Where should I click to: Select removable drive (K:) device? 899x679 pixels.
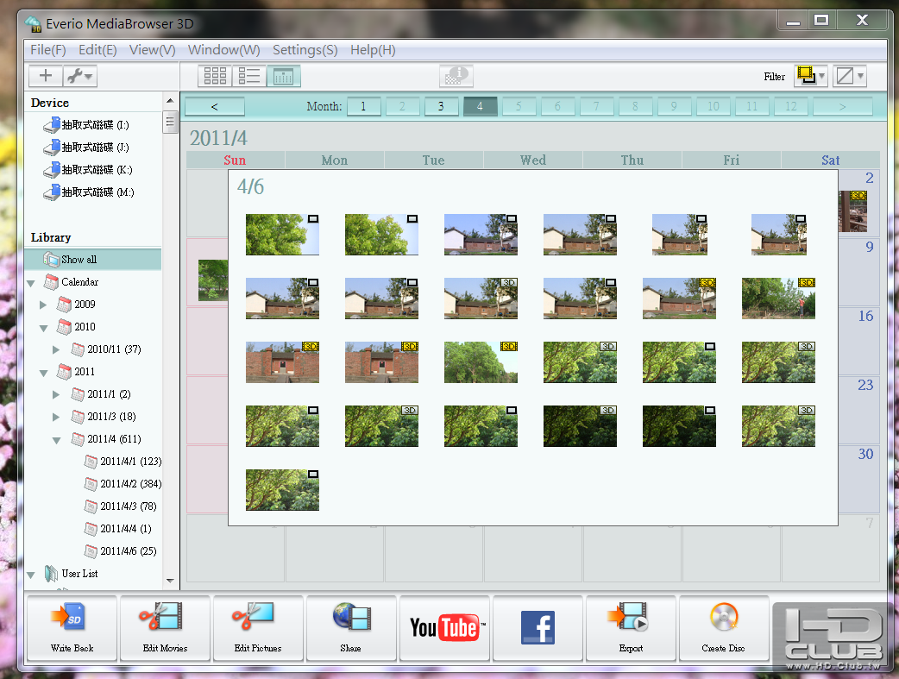point(88,169)
